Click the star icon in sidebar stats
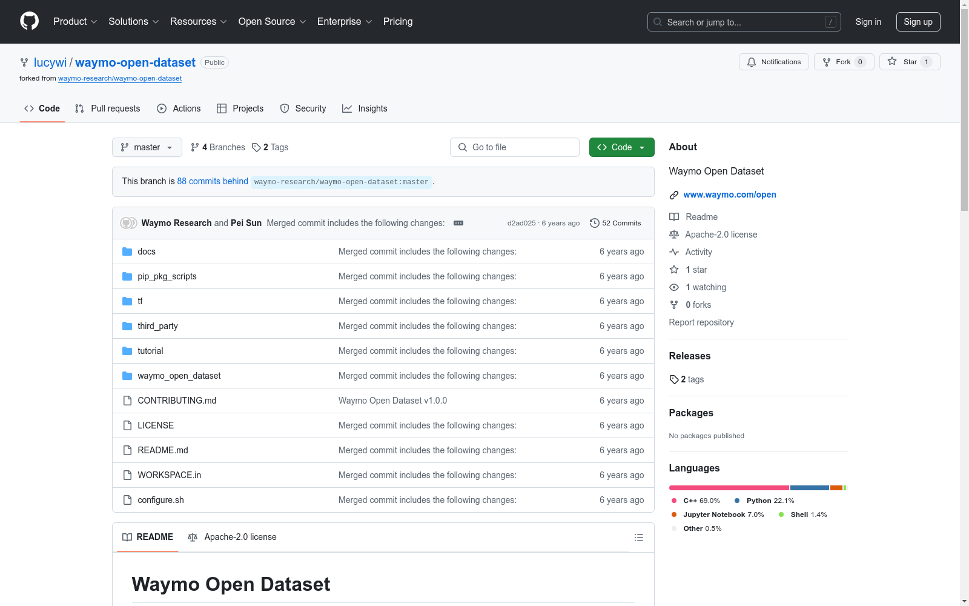Viewport: 969px width, 606px height. pos(674,270)
